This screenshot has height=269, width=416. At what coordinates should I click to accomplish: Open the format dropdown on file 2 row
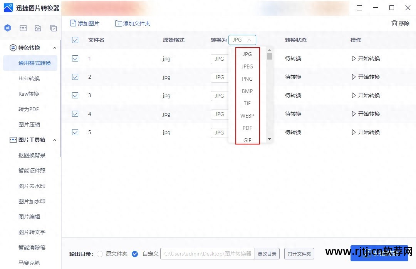click(x=220, y=77)
